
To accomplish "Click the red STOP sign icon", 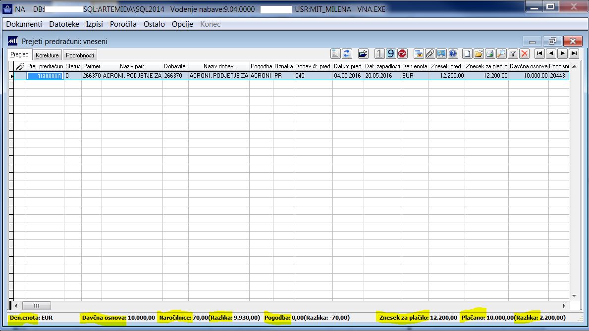I will coord(402,53).
